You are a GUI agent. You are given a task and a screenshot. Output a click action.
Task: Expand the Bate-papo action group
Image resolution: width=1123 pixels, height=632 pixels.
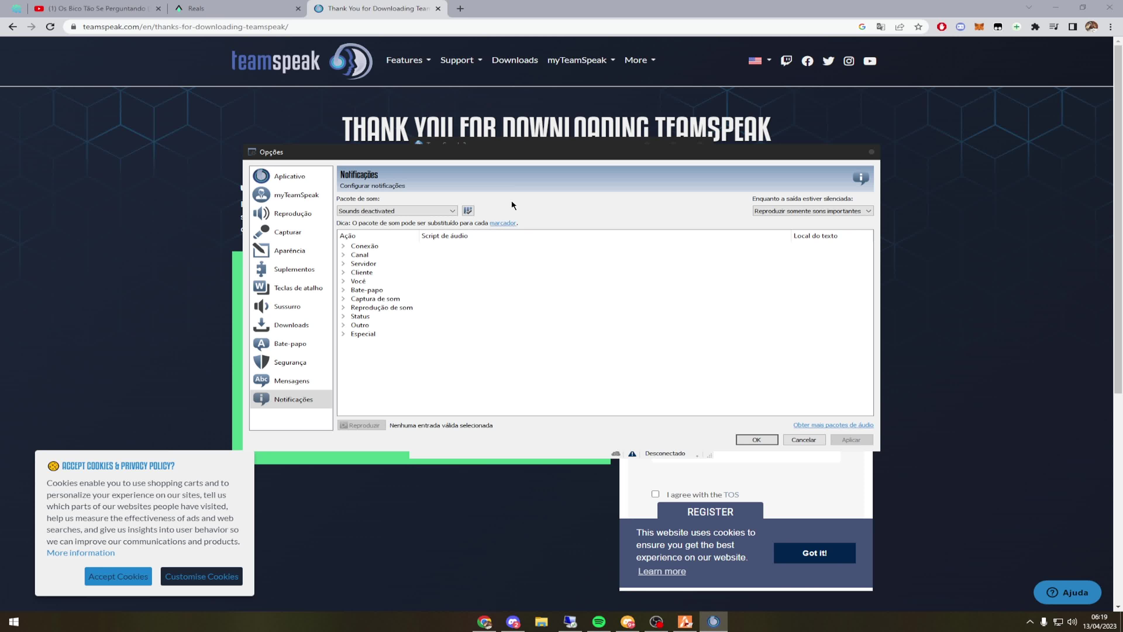click(343, 290)
